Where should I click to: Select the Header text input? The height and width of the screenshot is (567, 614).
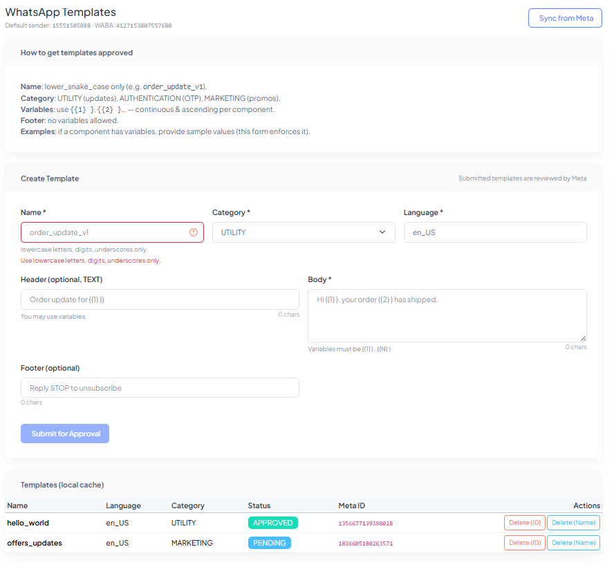tap(160, 299)
